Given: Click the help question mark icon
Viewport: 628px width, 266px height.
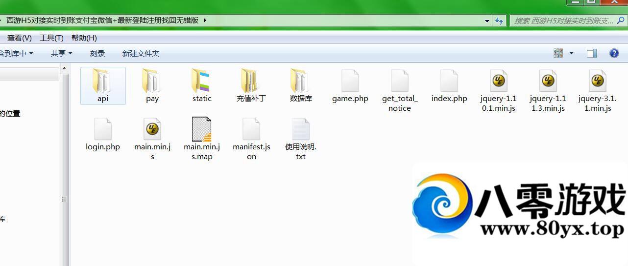Looking at the screenshot, I should [x=614, y=53].
